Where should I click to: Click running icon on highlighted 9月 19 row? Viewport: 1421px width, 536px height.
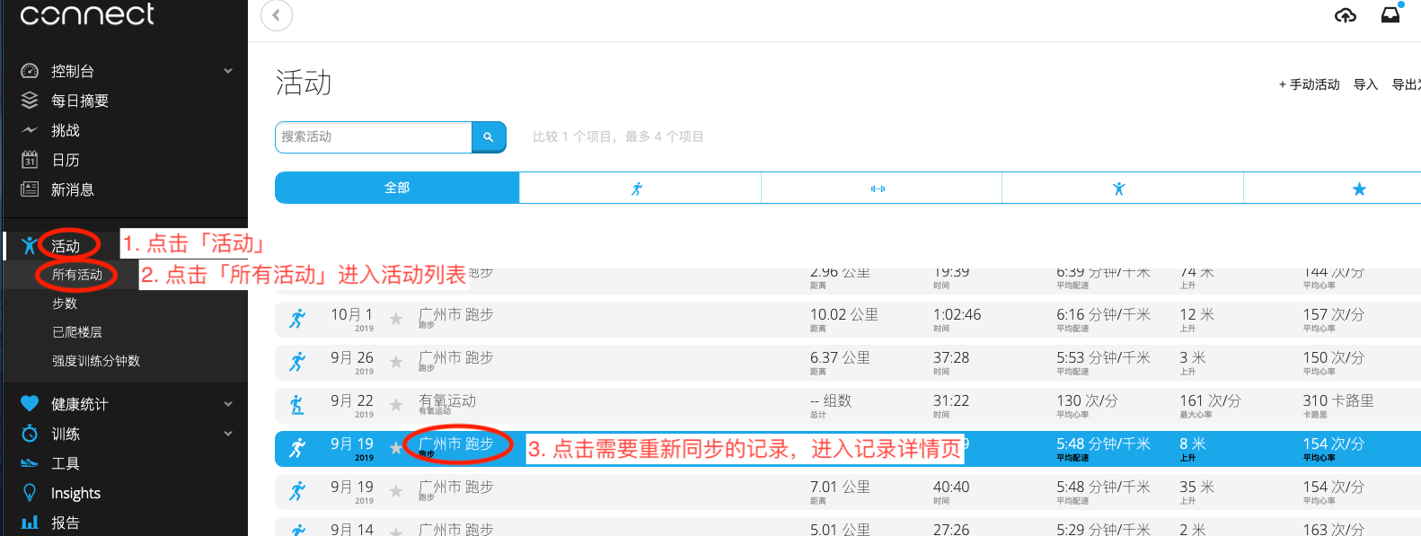(x=297, y=448)
